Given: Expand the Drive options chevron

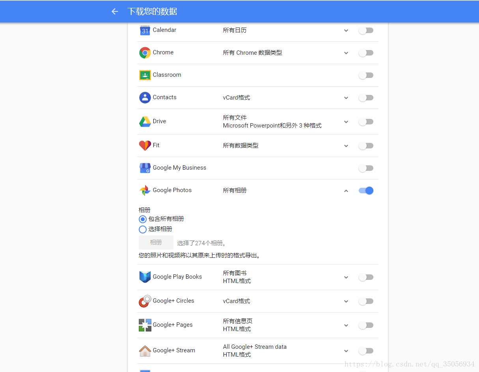Looking at the screenshot, I should [x=346, y=122].
